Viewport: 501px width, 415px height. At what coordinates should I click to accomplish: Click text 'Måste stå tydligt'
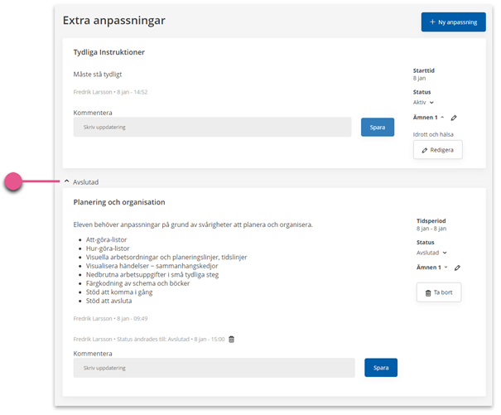click(x=98, y=75)
